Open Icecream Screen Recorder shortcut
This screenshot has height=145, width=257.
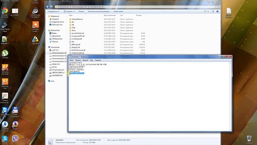coord(35,26)
